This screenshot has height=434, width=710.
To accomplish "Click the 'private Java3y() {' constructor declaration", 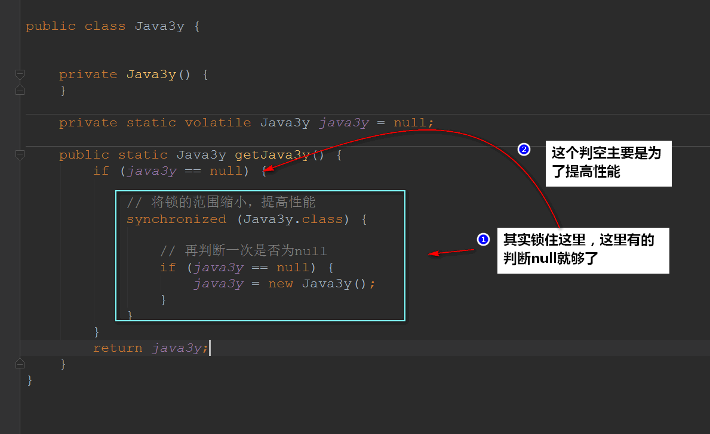I will [x=134, y=75].
